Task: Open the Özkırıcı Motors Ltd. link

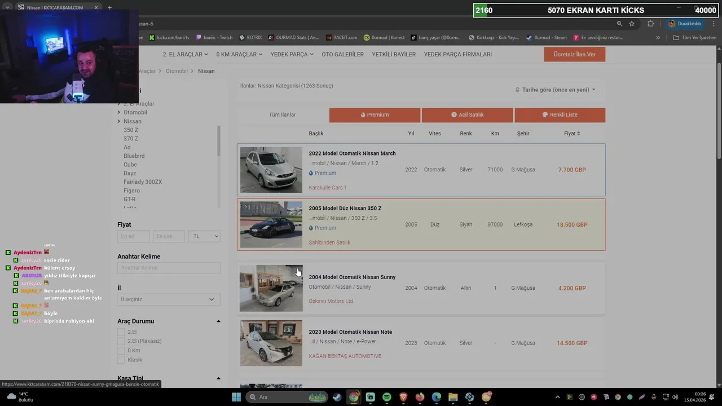Action: (331, 301)
